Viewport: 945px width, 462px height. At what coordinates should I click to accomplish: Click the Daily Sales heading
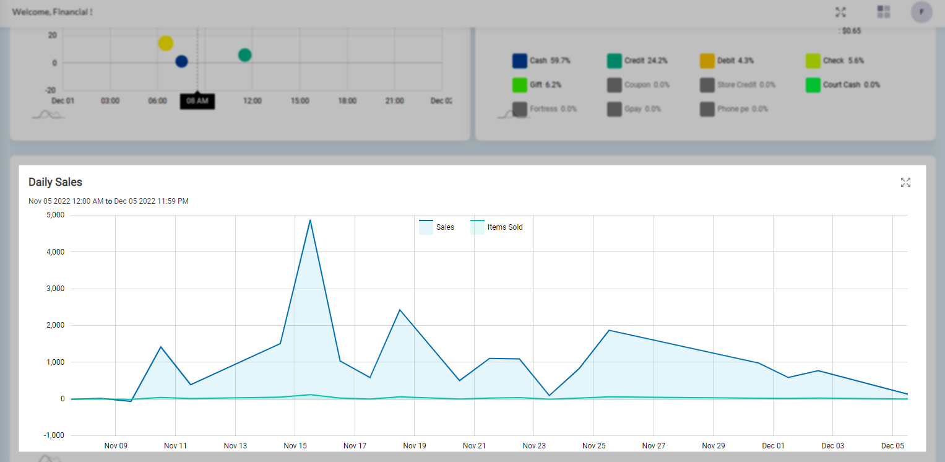pos(56,182)
